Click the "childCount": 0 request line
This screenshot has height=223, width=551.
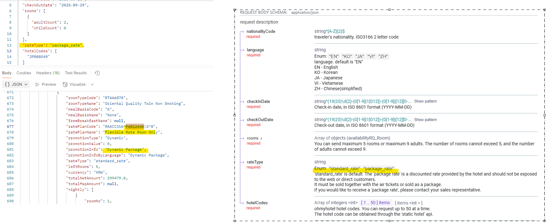49,28
